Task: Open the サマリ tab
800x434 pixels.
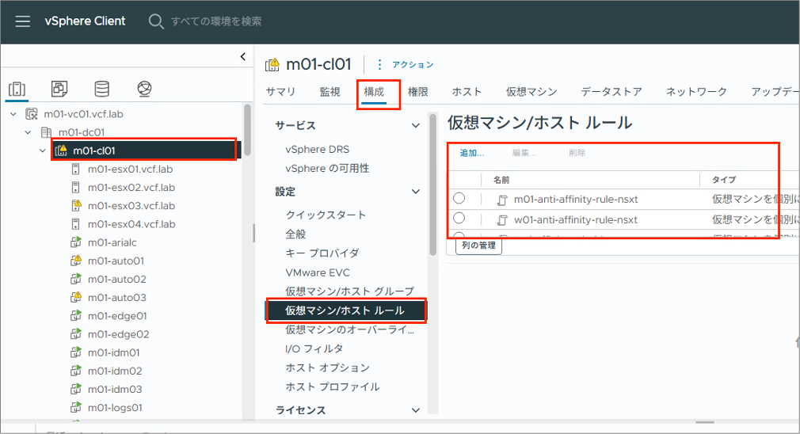Action: tap(280, 92)
